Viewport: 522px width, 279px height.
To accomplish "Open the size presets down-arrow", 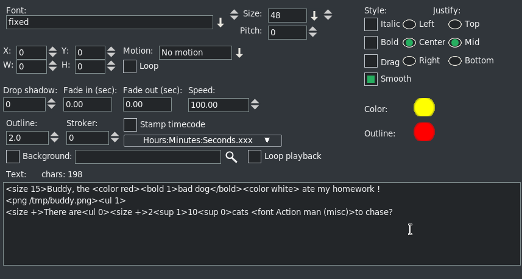I will pyautogui.click(x=314, y=15).
